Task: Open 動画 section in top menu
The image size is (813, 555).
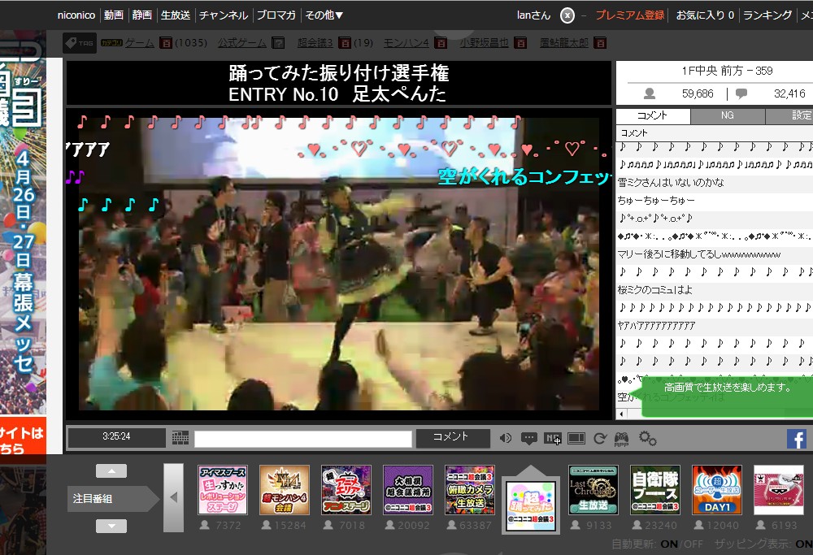Action: [114, 15]
